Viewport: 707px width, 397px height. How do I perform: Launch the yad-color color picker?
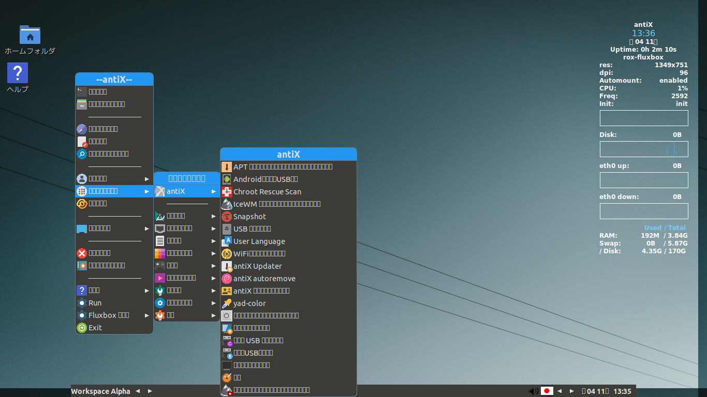[x=288, y=303]
